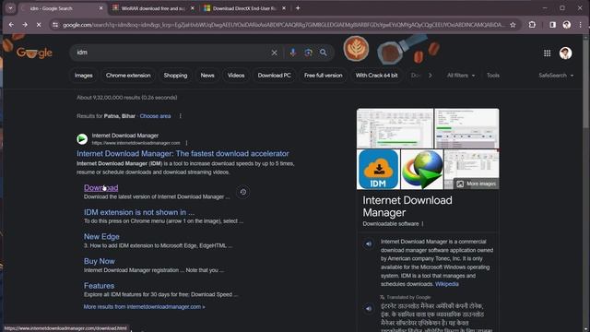Select the Videos filter chip
Viewport: 590px width, 332px height.
236,76
